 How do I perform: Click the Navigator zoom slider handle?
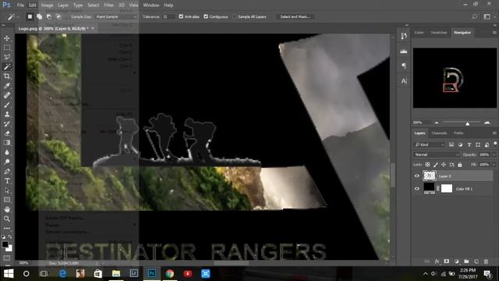467,123
